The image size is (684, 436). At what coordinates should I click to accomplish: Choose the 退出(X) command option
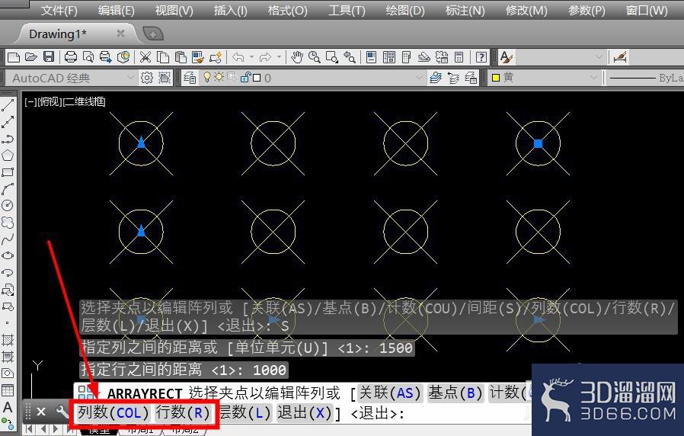(305, 412)
